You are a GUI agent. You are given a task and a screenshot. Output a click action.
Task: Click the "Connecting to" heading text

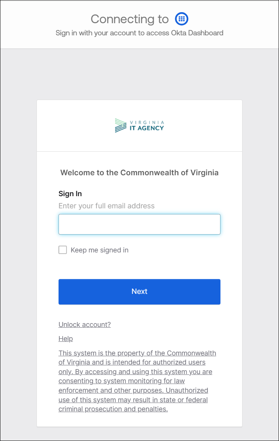tap(130, 19)
